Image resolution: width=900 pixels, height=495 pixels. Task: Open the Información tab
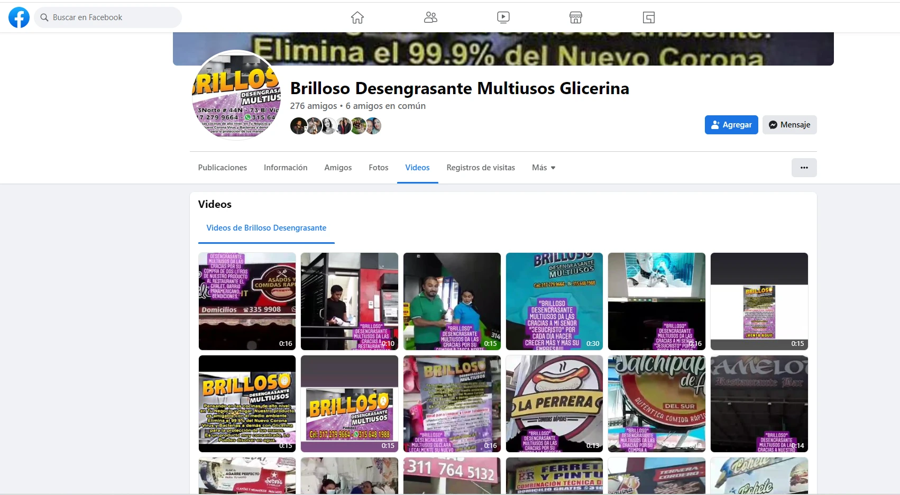[x=286, y=168]
